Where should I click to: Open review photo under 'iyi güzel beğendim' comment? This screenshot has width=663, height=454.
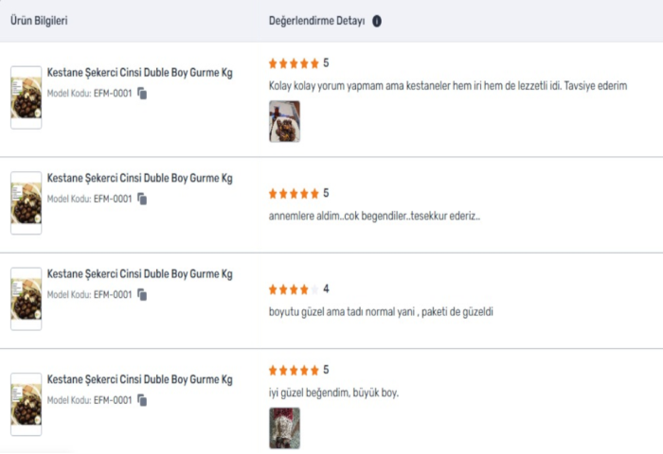click(284, 428)
